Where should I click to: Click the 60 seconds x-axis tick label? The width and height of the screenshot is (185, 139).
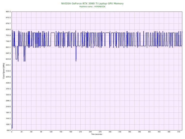(31, 132)
